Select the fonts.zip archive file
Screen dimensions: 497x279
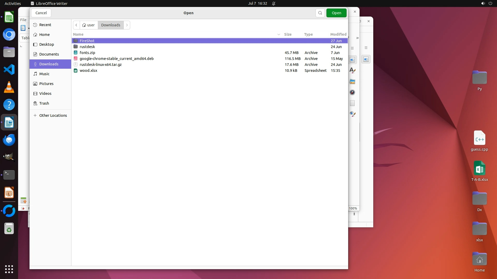87,53
